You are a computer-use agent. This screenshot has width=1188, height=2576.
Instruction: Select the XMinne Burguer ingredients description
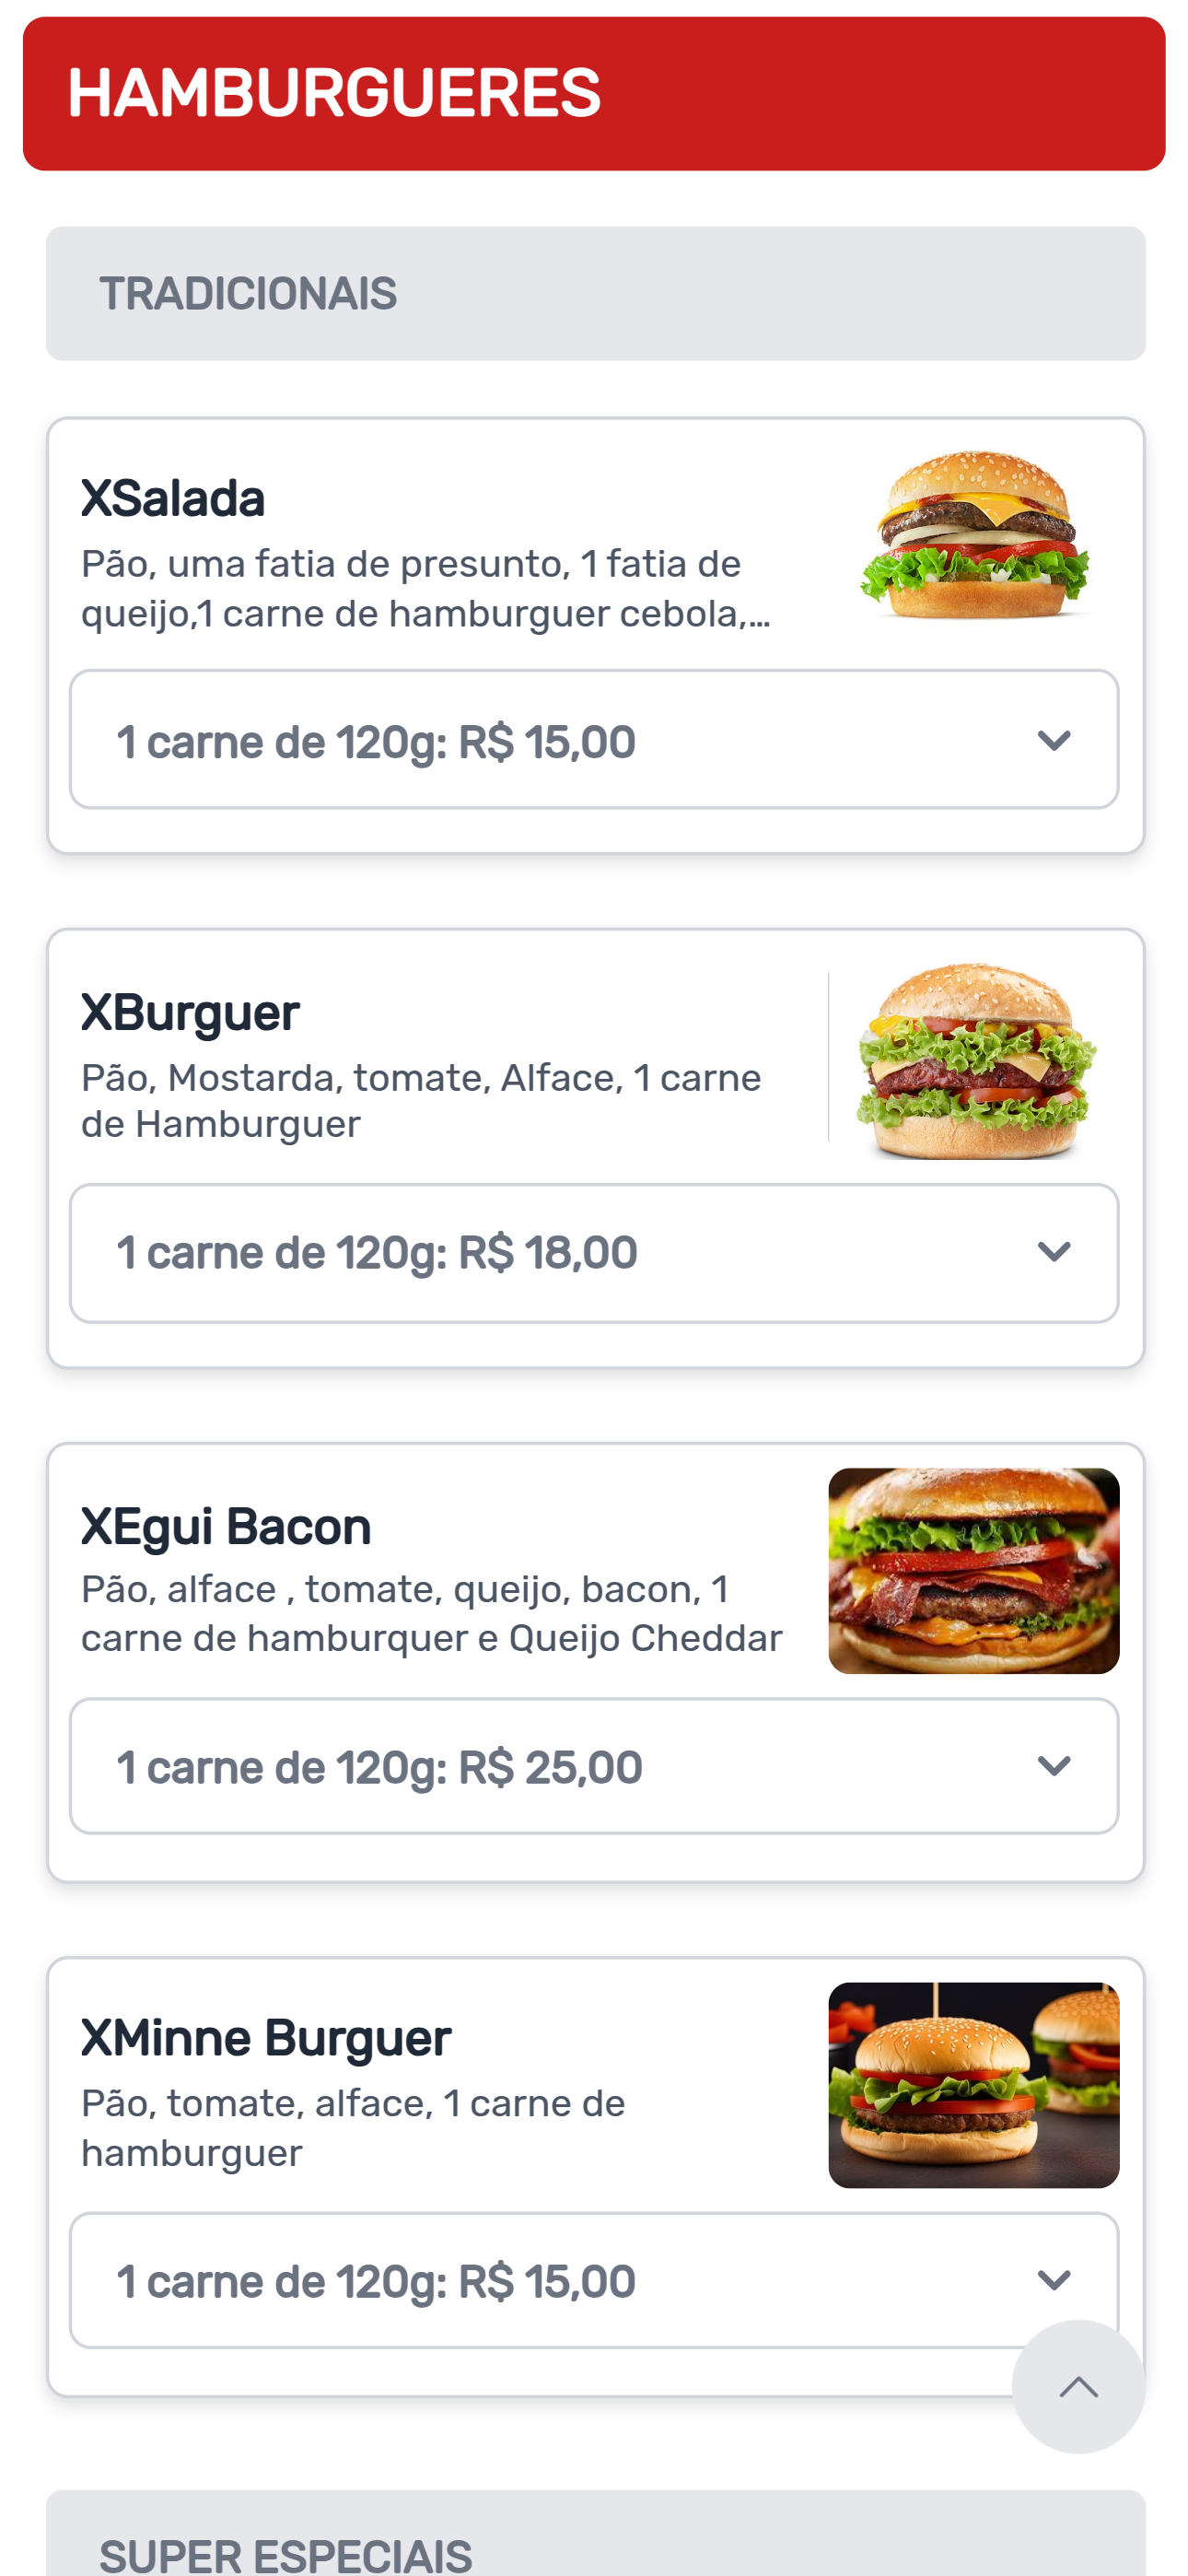(353, 2127)
